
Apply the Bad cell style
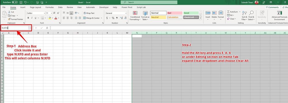click(175, 13)
